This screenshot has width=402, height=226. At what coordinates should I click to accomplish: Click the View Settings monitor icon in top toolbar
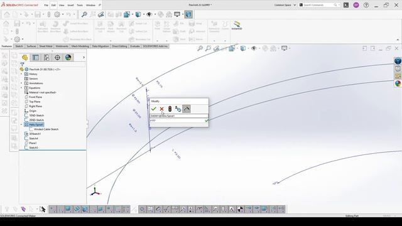[x=177, y=14]
